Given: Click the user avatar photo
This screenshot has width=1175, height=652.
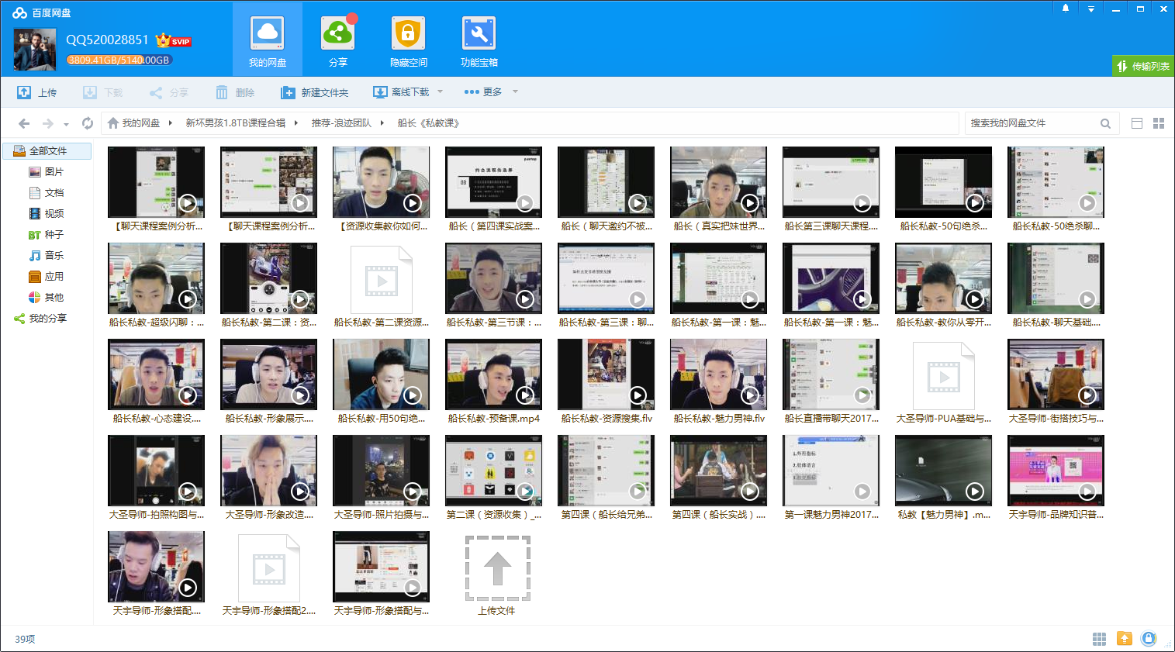Looking at the screenshot, I should tap(35, 50).
